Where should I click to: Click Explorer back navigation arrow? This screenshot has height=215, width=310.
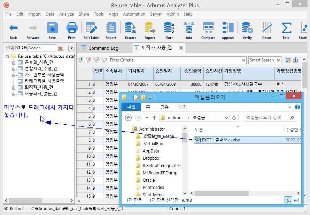[128, 118]
